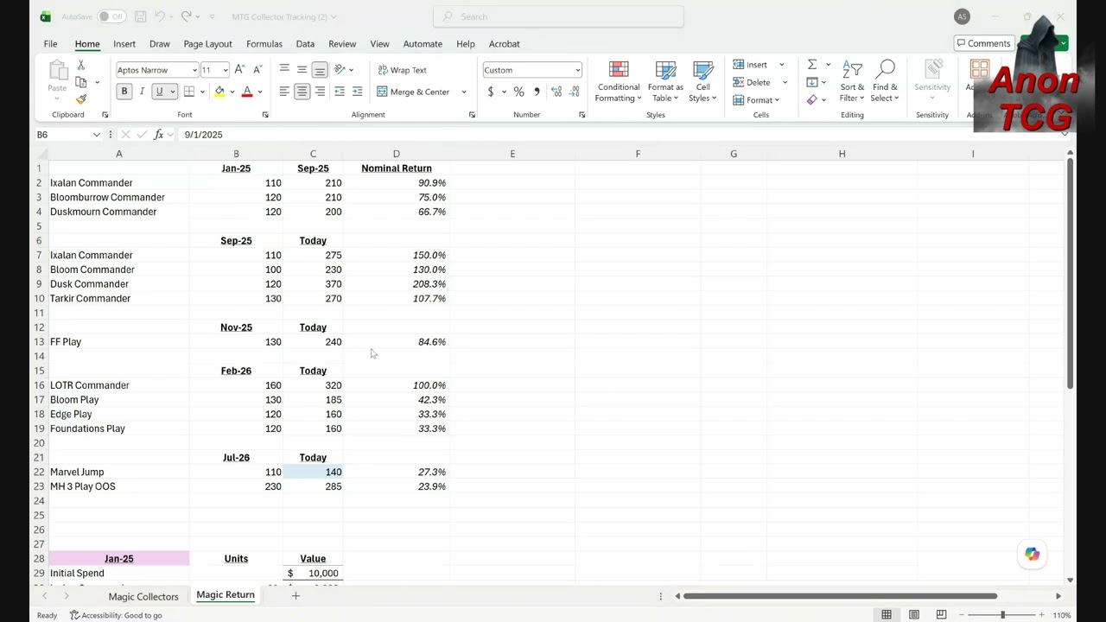Toggle Italic formatting
Image resolution: width=1106 pixels, height=622 pixels.
coord(142,92)
